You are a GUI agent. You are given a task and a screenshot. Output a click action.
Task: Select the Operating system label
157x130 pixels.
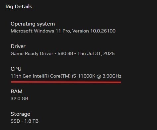33,24
